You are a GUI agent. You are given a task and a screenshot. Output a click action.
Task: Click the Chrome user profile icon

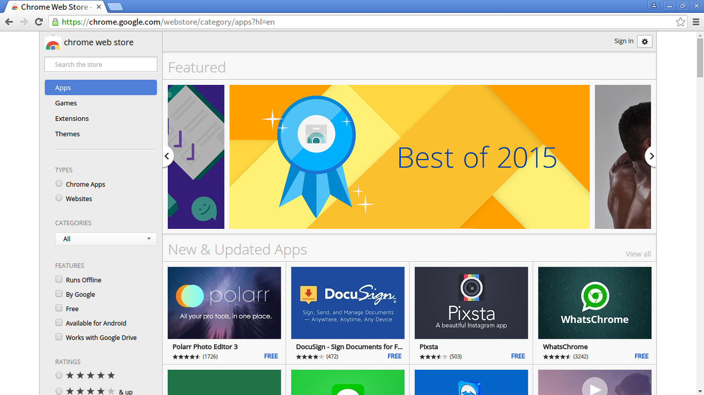point(654,6)
